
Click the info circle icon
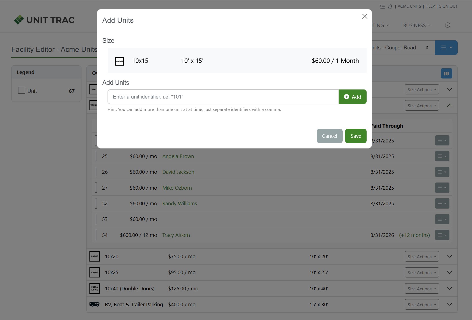[448, 25]
